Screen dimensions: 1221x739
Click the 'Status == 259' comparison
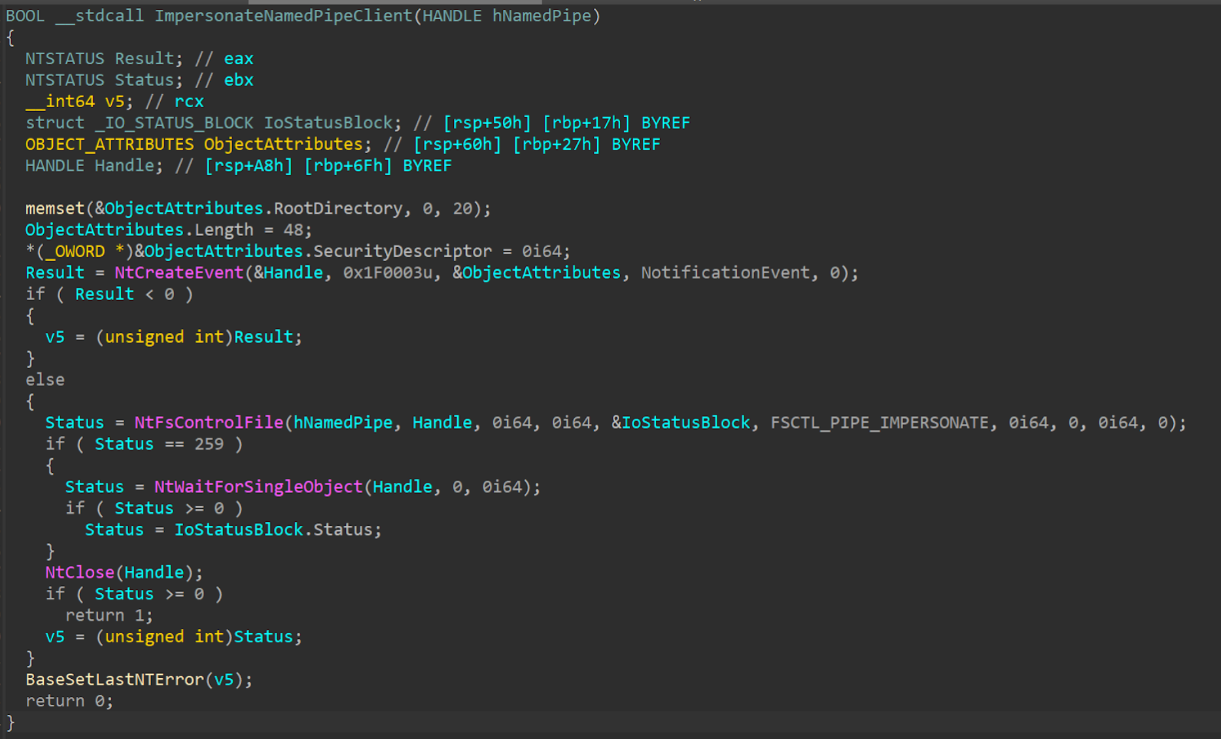[x=159, y=444]
